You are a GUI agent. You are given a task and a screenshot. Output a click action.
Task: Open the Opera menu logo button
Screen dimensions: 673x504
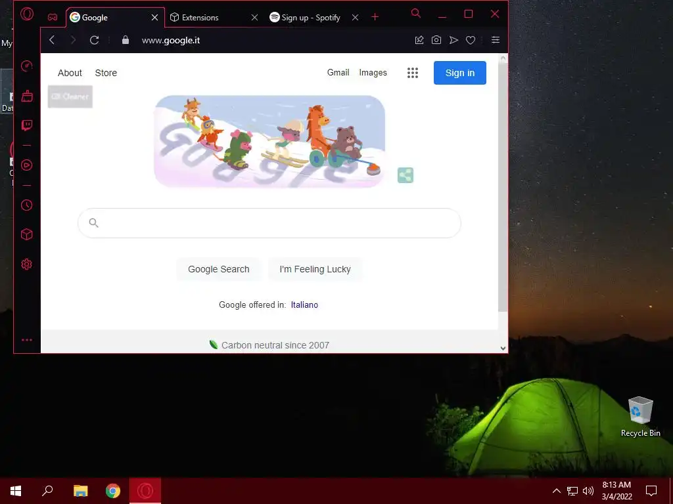point(27,14)
